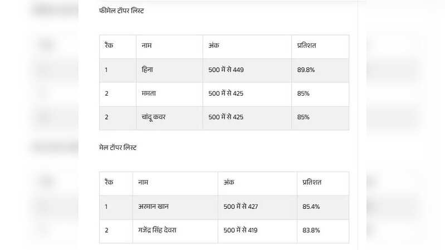Screen dimensions: 445x250
Task: Click the नाम header in the male toppers table
Action: pos(144,182)
